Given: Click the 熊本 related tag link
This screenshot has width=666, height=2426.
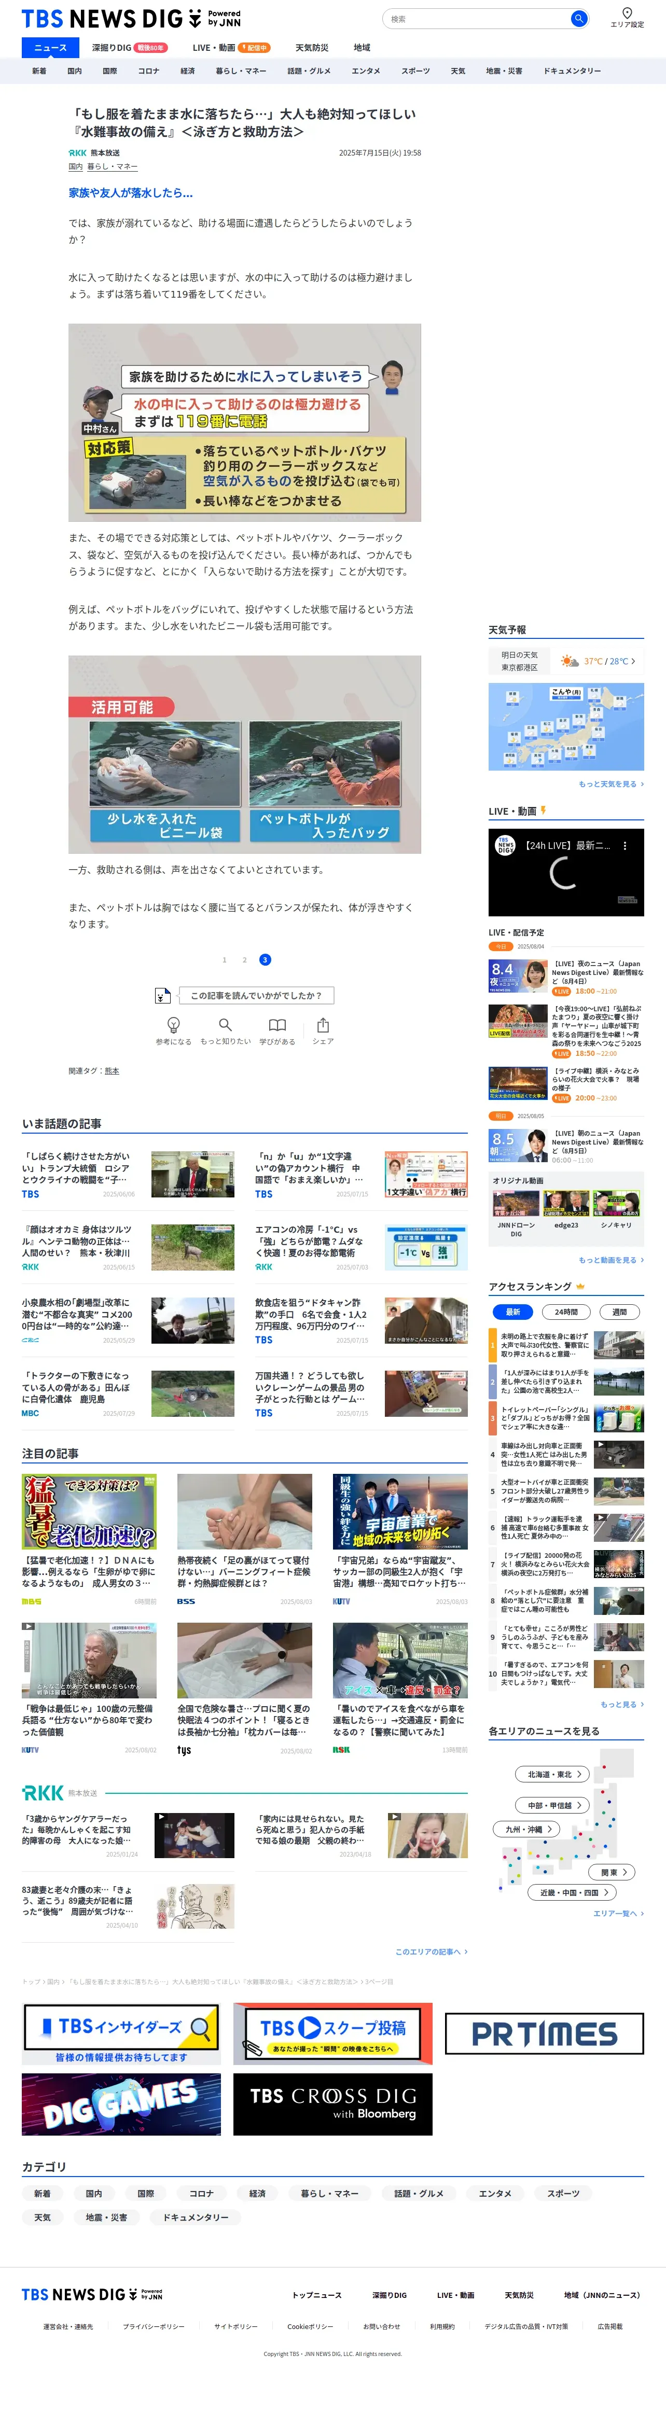Looking at the screenshot, I should pos(111,1071).
